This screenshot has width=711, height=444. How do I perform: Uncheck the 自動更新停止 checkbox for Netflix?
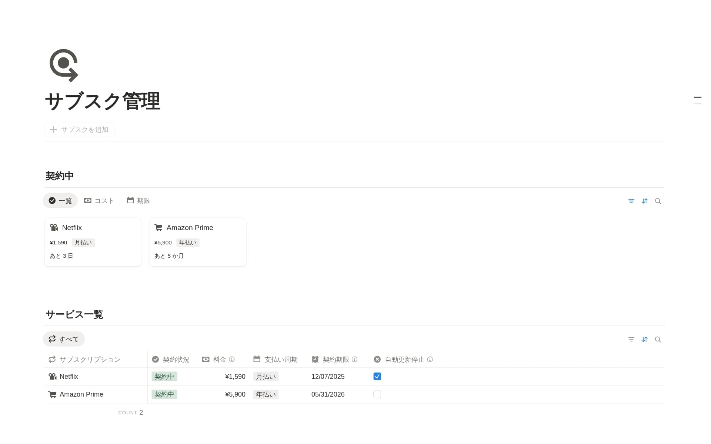[x=377, y=377]
